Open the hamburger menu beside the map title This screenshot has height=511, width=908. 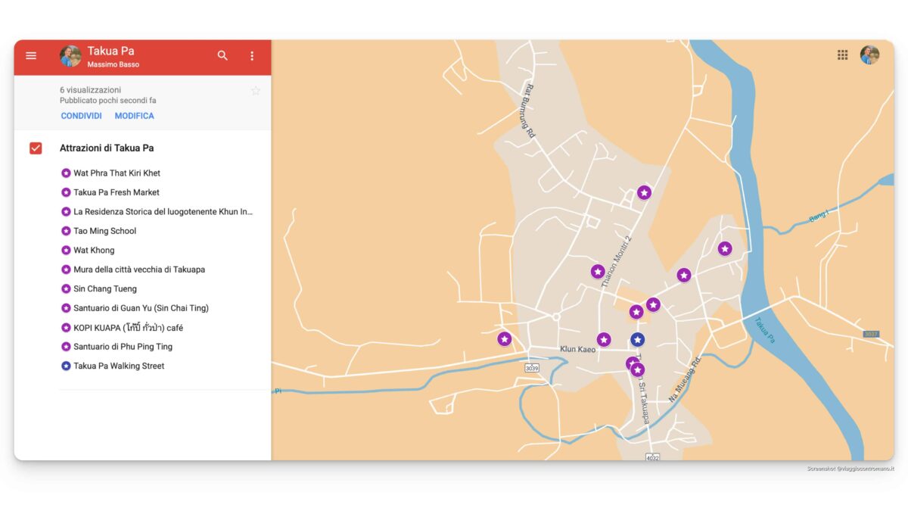point(31,55)
